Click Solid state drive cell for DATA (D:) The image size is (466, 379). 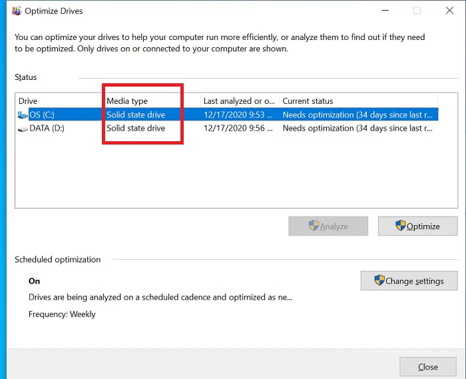click(136, 128)
